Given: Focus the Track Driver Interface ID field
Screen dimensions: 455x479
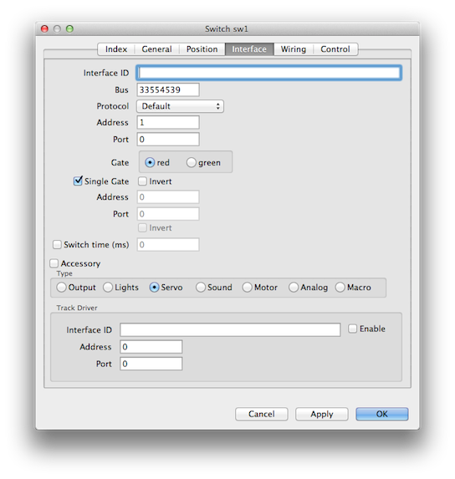Looking at the screenshot, I should (x=230, y=330).
